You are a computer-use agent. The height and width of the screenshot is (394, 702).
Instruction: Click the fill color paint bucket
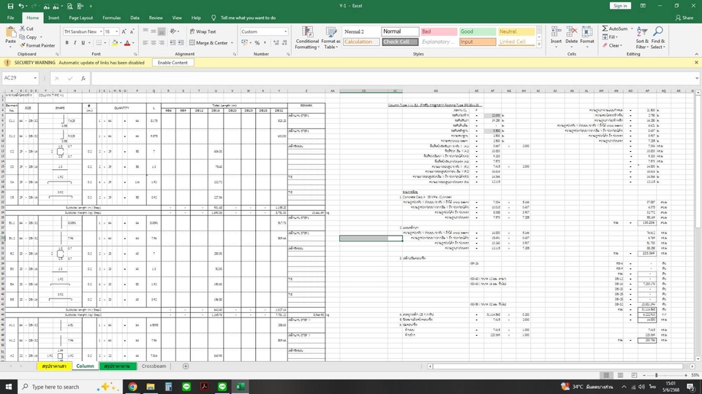[115, 43]
